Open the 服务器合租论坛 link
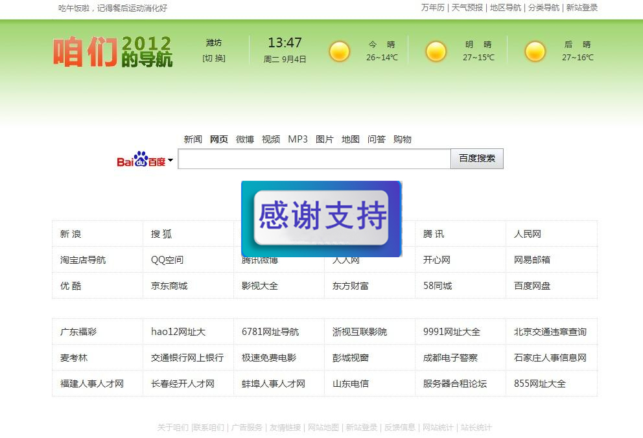 click(455, 384)
